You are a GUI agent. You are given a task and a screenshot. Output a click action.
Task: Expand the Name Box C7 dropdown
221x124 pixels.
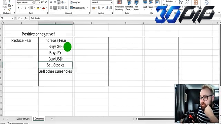[x=12, y=18]
